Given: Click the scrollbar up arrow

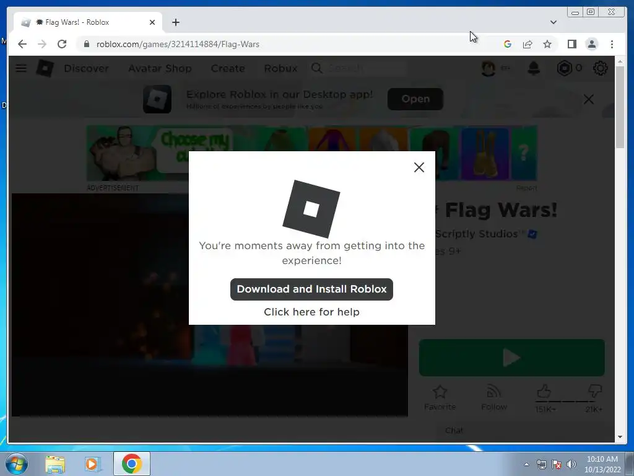Looking at the screenshot, I should coord(620,61).
